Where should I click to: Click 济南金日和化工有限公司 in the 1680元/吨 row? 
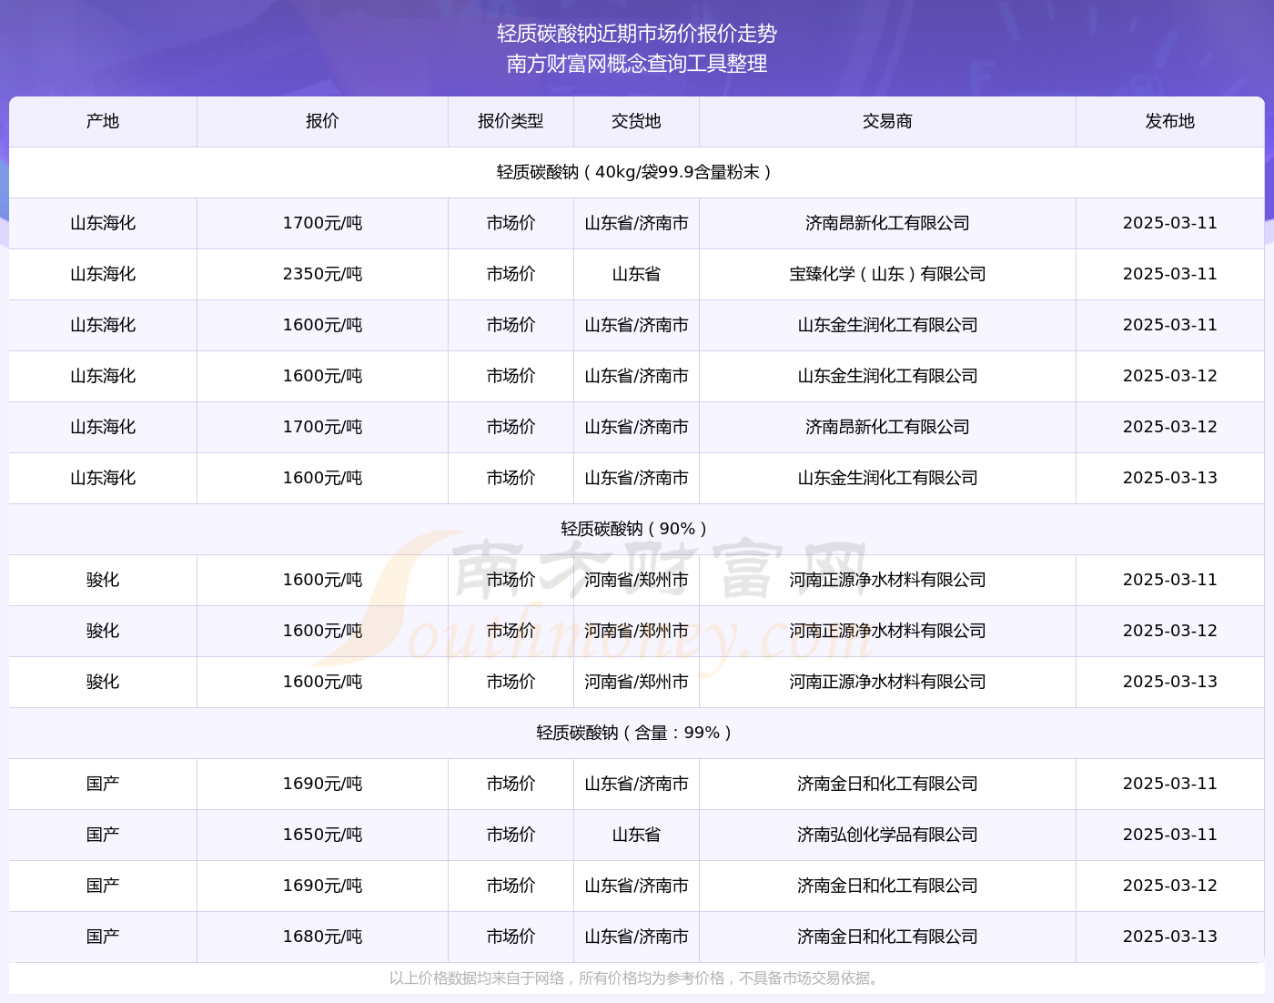tap(887, 937)
